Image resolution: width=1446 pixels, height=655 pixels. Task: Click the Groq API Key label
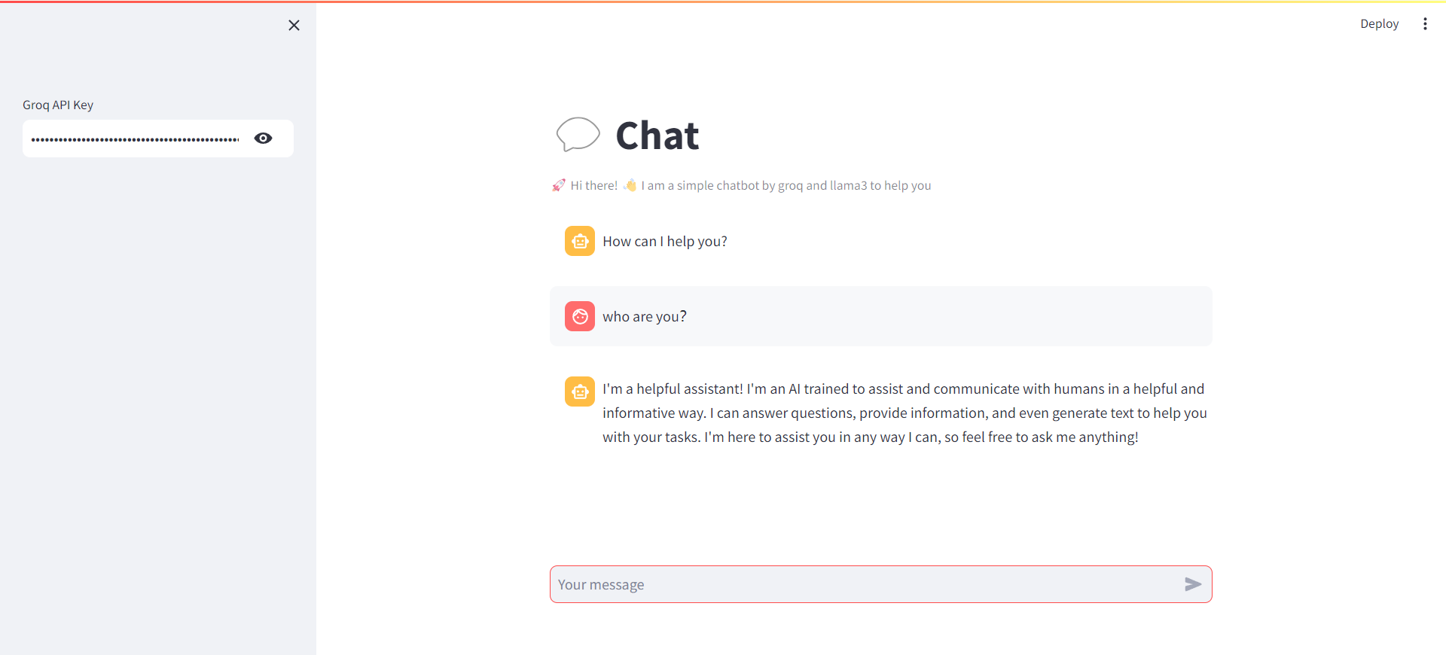[x=58, y=105]
